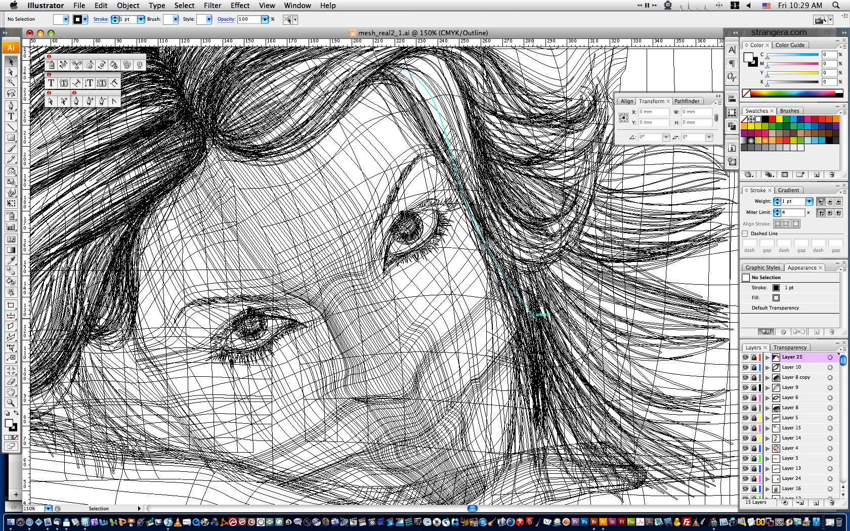Screen dimensions: 850x531
Task: Choose the Eyedropper tool
Action: click(11, 260)
